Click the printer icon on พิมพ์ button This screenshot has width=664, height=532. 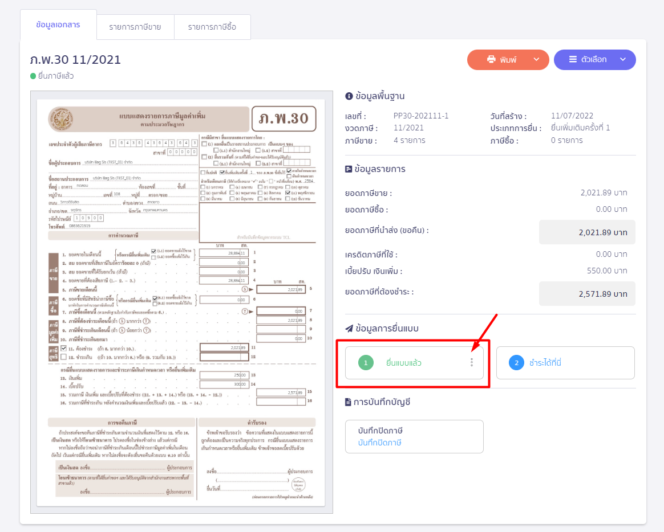[x=491, y=60]
